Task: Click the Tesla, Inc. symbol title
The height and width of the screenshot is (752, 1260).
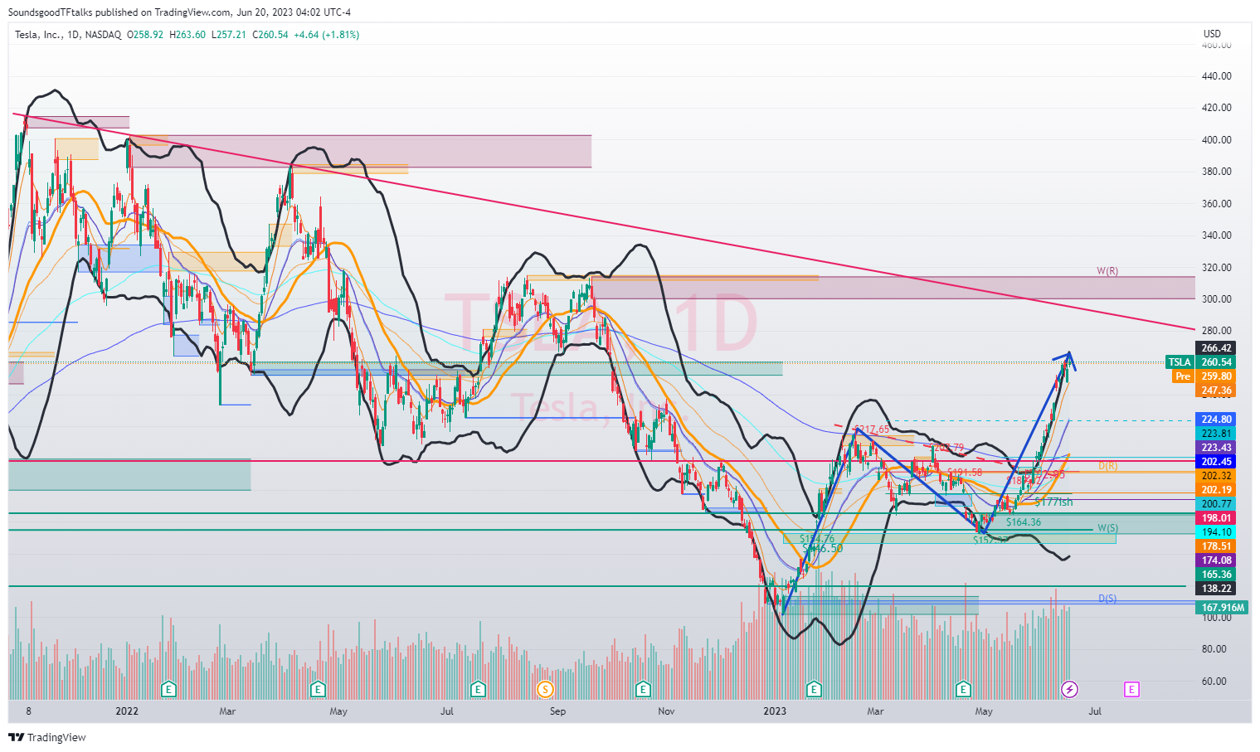Action: click(x=38, y=35)
